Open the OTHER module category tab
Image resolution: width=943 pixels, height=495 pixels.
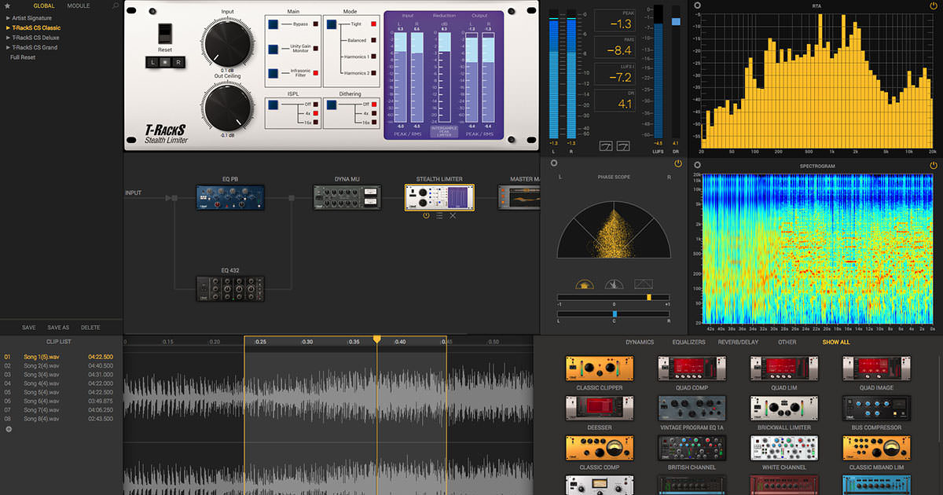[787, 343]
